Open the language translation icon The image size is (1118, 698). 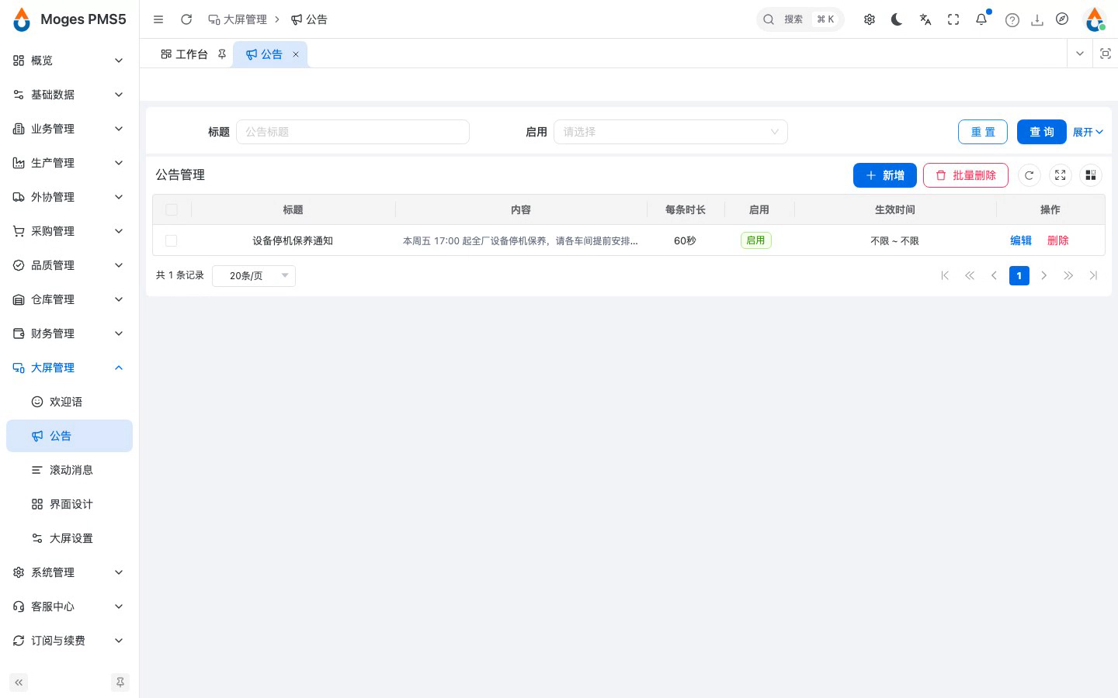tap(925, 19)
